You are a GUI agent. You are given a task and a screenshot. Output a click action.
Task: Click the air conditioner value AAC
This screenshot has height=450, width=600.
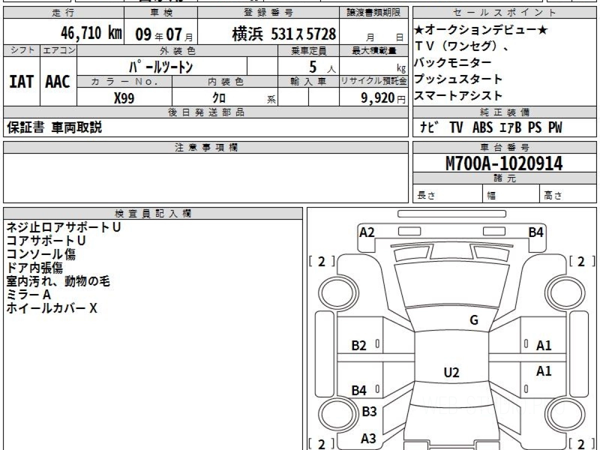click(x=58, y=82)
